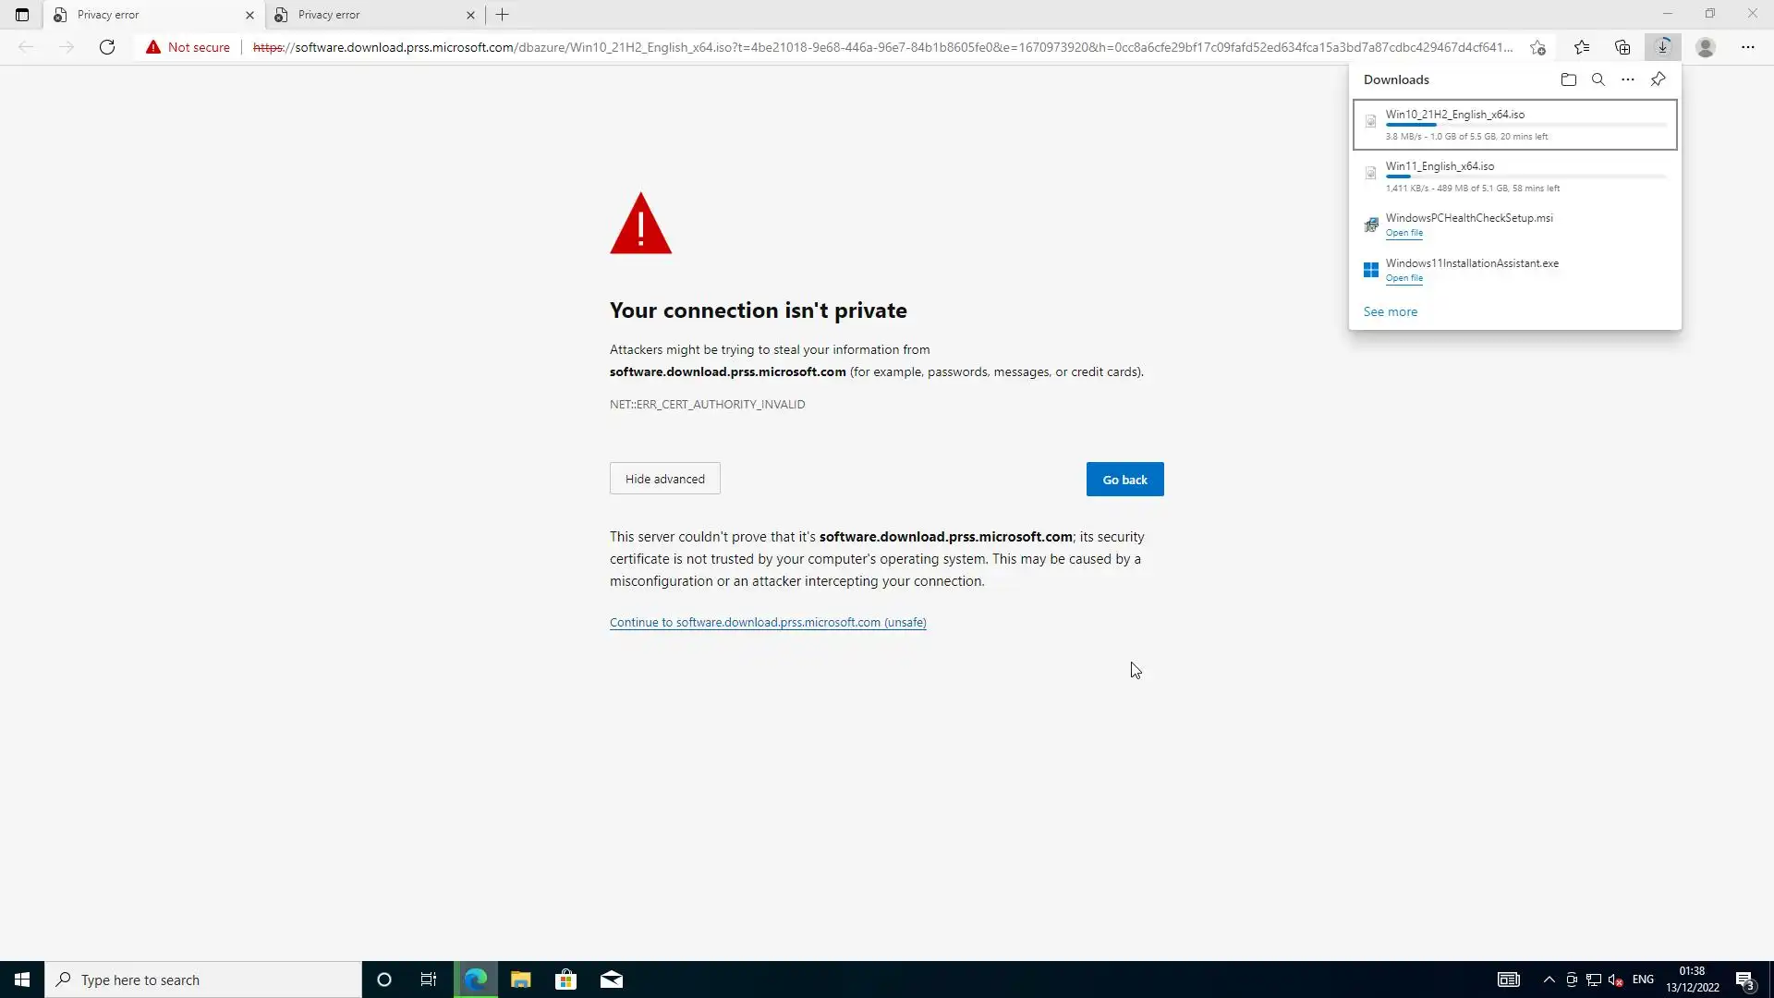1774x998 pixels.
Task: Hide advanced details section
Action: pos(664,479)
